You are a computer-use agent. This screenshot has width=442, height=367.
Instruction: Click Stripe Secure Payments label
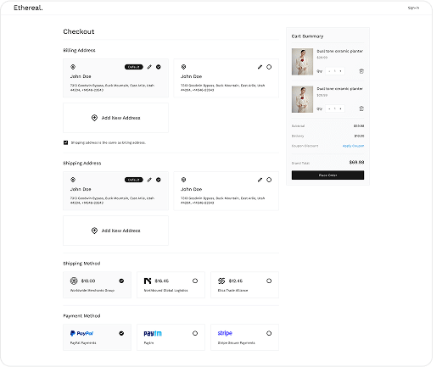(x=236, y=343)
